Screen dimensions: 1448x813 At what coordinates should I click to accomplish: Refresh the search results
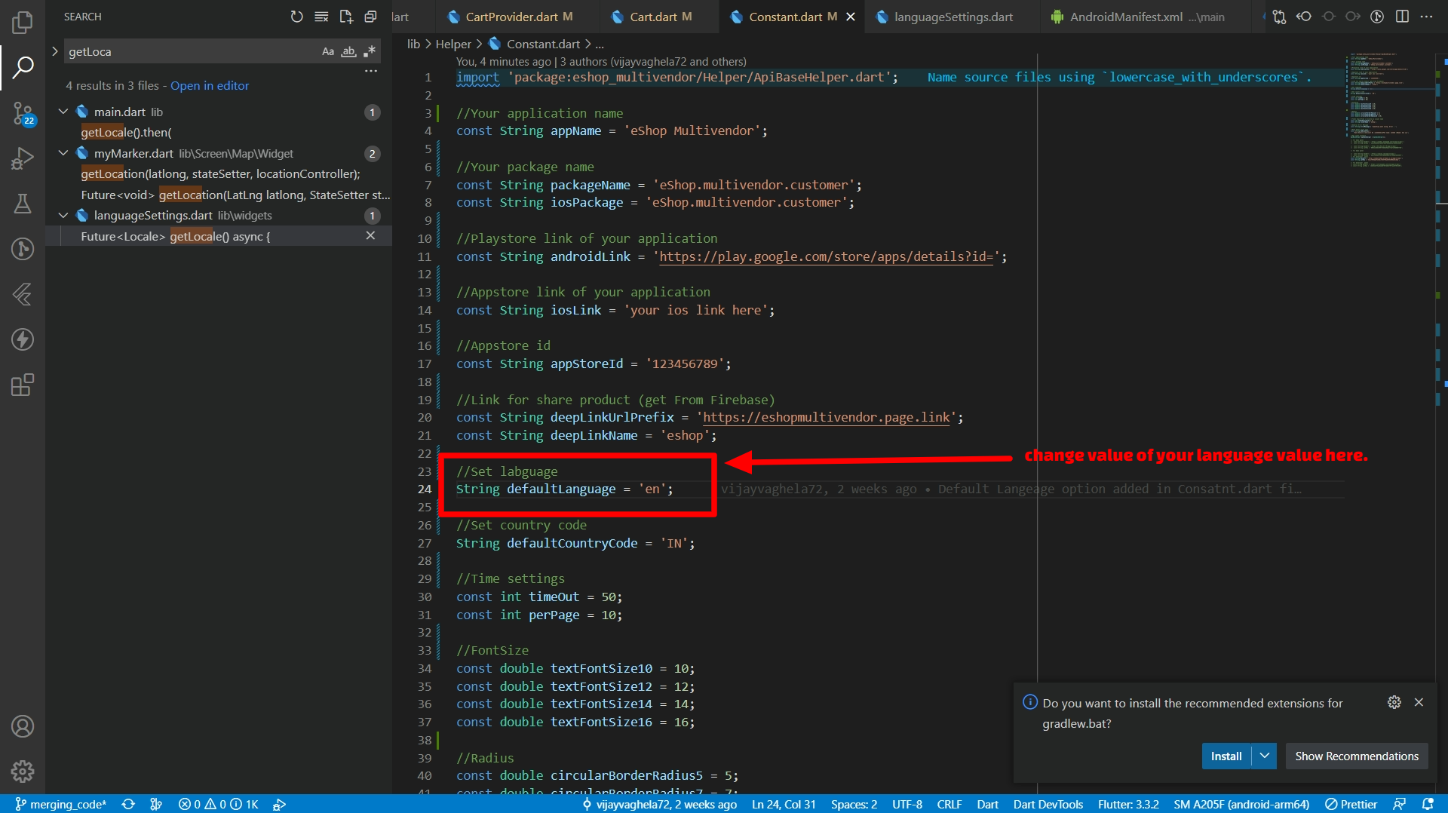point(296,17)
